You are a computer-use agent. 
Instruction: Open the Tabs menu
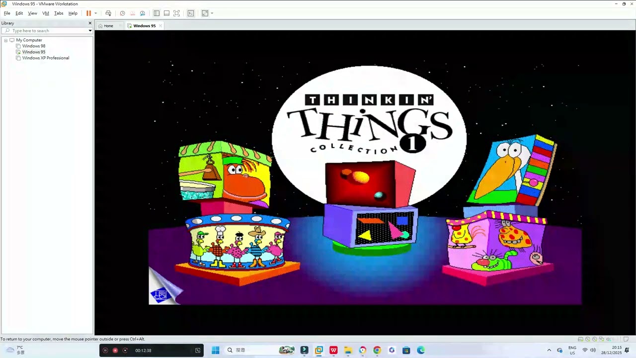pyautogui.click(x=59, y=13)
